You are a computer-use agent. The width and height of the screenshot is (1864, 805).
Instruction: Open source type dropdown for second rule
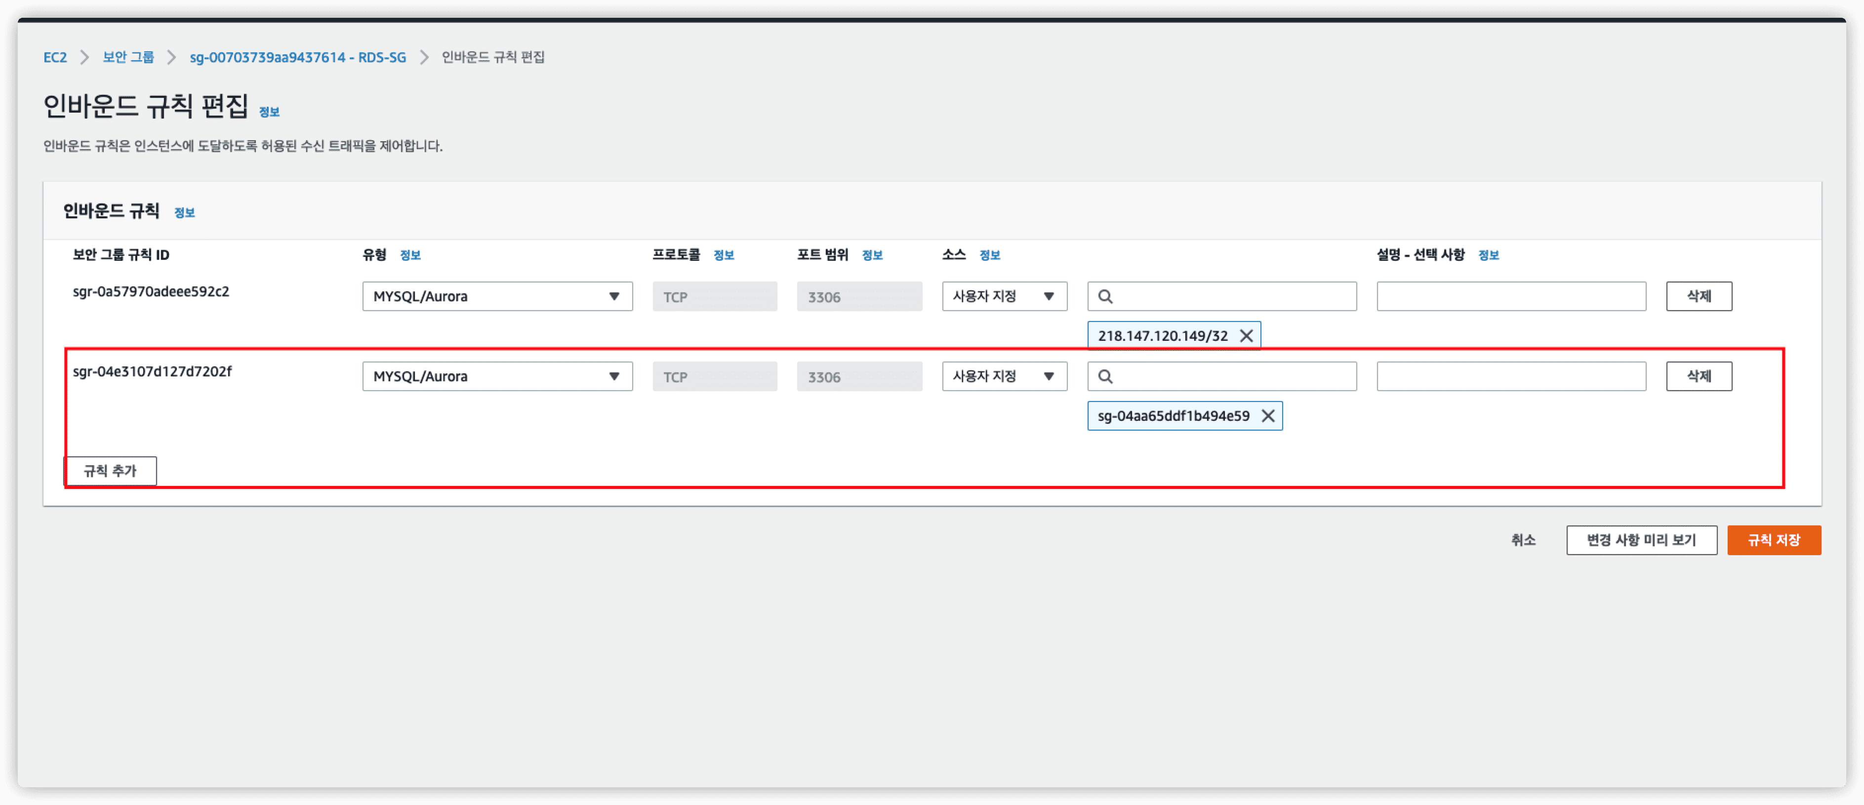1005,376
